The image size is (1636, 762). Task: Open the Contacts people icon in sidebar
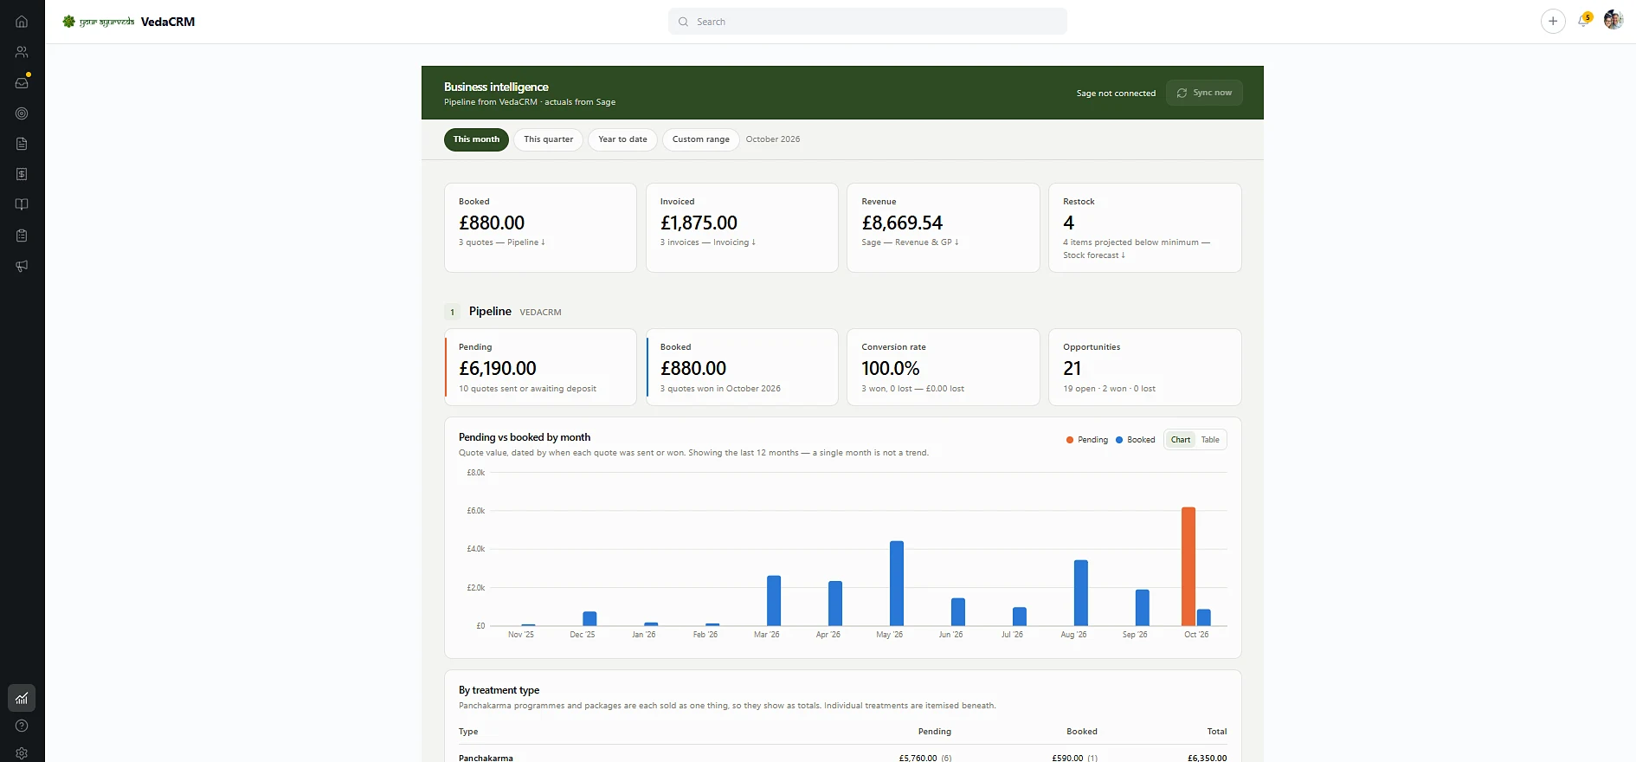(x=22, y=52)
